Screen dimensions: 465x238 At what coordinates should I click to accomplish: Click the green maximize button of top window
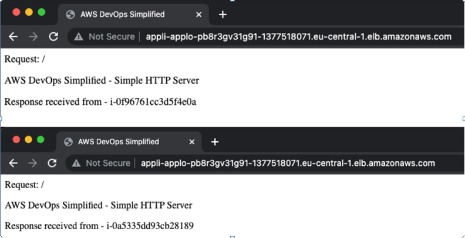pyautogui.click(x=42, y=12)
